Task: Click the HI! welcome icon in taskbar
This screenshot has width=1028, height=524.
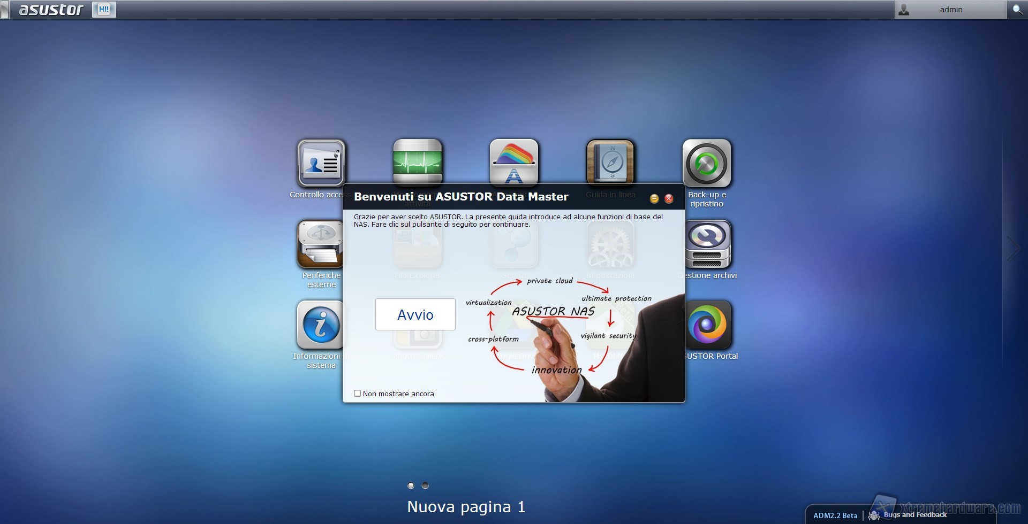Action: [x=104, y=10]
